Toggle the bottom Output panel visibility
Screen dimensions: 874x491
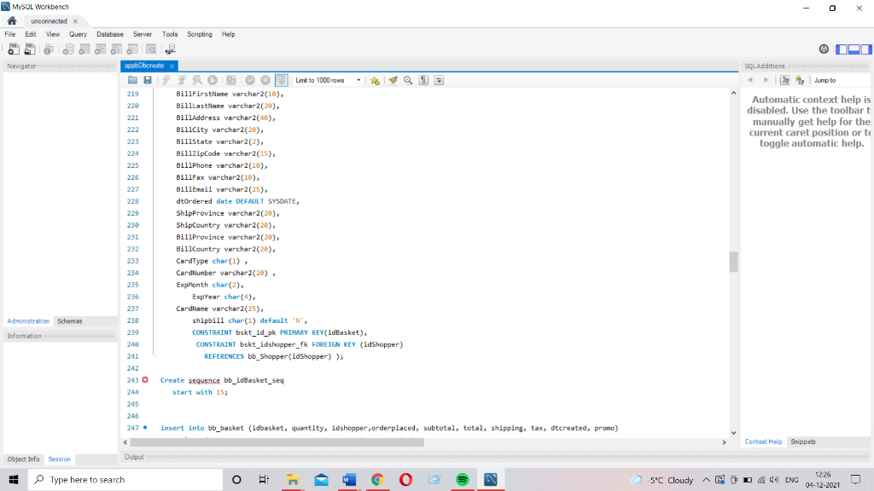tap(854, 49)
